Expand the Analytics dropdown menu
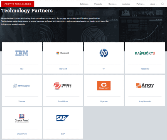 coord(127,4)
